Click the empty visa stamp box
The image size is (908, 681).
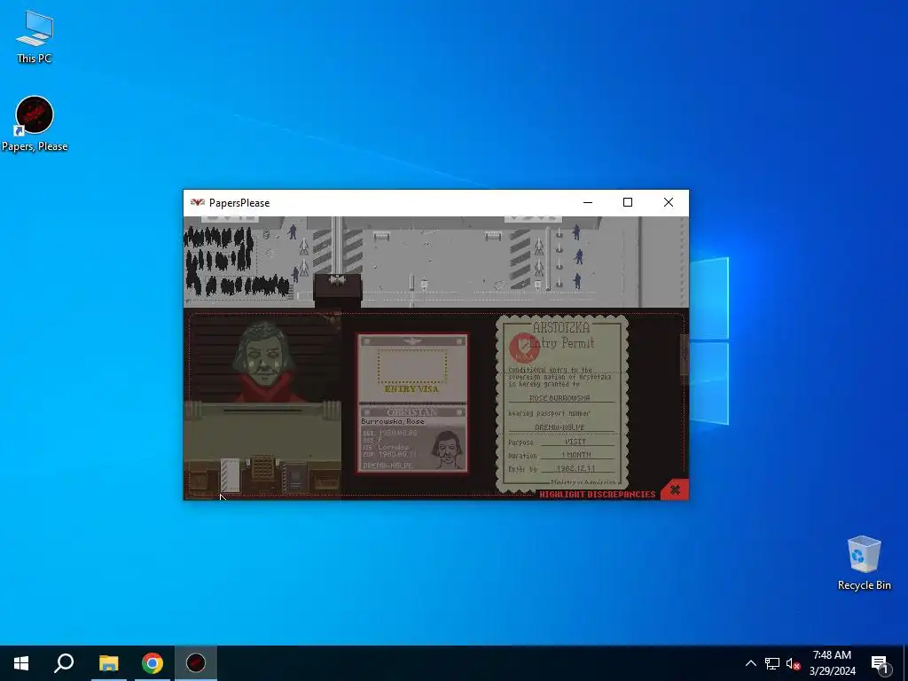[411, 365]
